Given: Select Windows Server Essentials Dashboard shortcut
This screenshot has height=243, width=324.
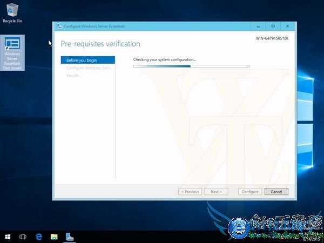Looking at the screenshot, I should click(12, 53).
